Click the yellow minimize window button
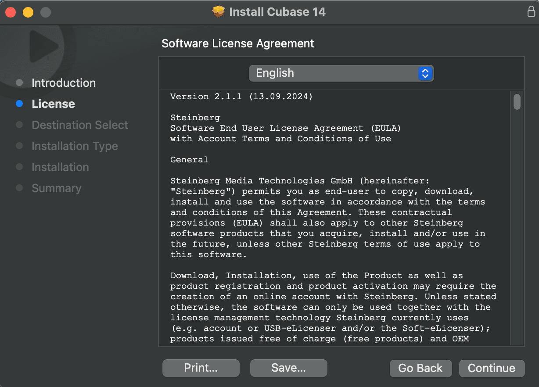This screenshot has width=539, height=387. 28,12
